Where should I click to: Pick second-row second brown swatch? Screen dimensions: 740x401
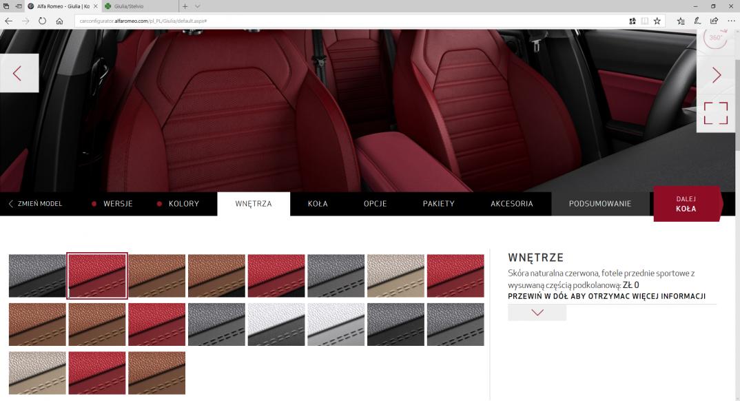point(96,325)
